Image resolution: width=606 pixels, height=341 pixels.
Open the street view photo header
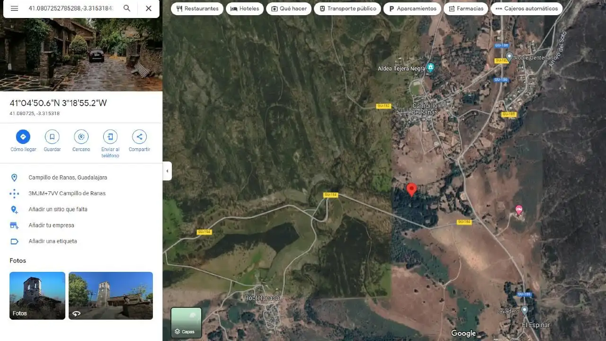81,54
